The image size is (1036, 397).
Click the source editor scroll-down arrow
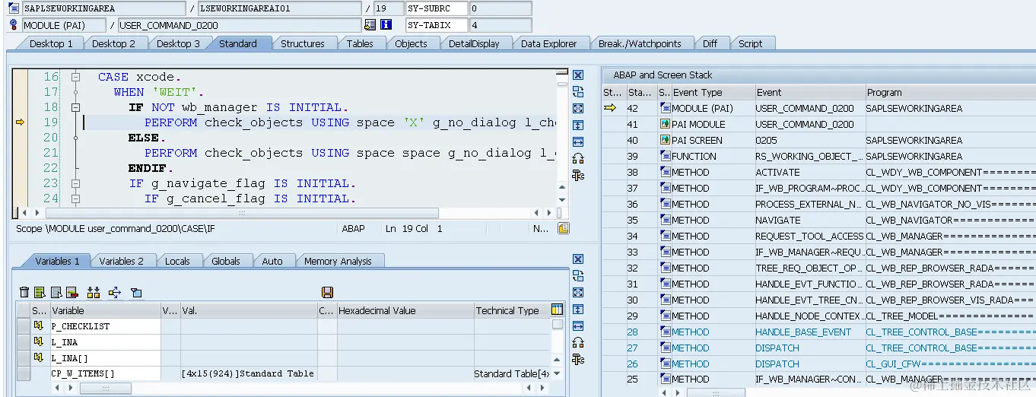[x=563, y=198]
